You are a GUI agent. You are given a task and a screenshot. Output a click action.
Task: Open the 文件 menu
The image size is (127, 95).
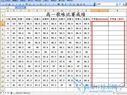pos(7,1)
